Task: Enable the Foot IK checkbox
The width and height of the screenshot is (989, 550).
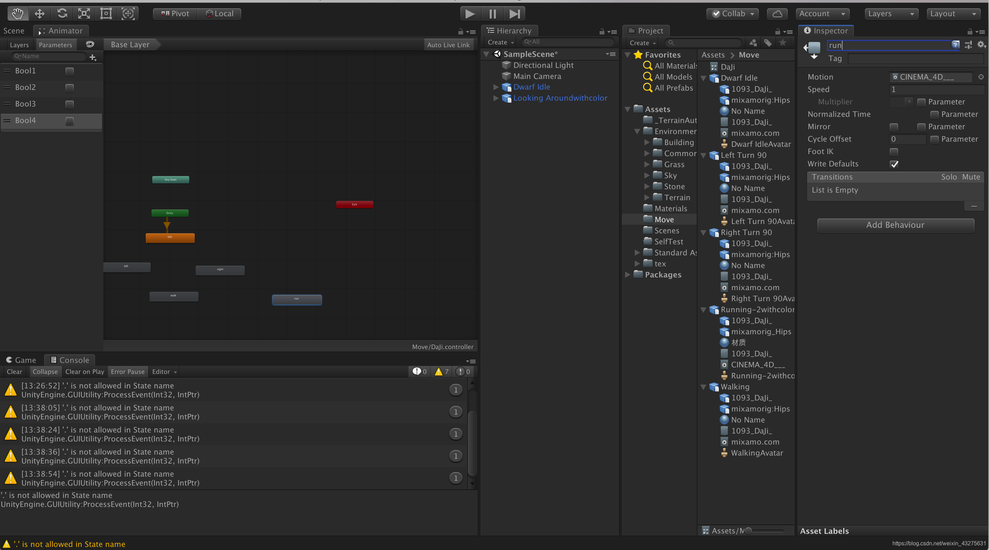Action: click(x=894, y=152)
